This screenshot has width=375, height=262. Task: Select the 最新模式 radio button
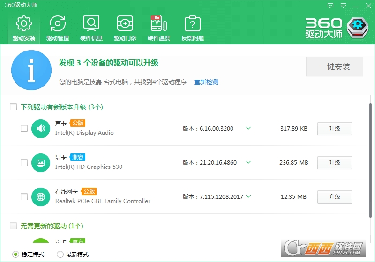tap(60, 255)
